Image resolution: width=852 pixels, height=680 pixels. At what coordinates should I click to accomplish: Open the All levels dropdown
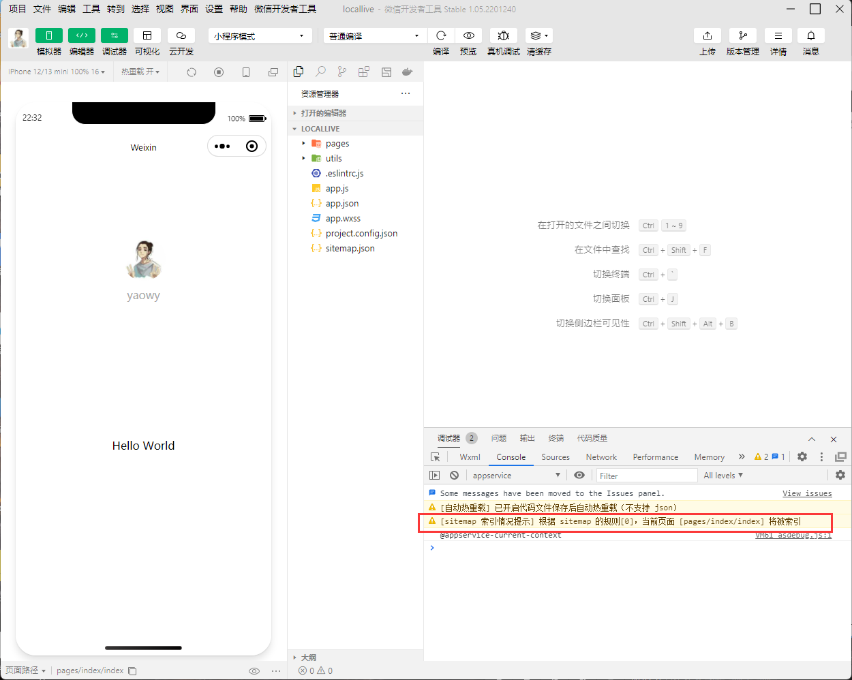point(723,475)
